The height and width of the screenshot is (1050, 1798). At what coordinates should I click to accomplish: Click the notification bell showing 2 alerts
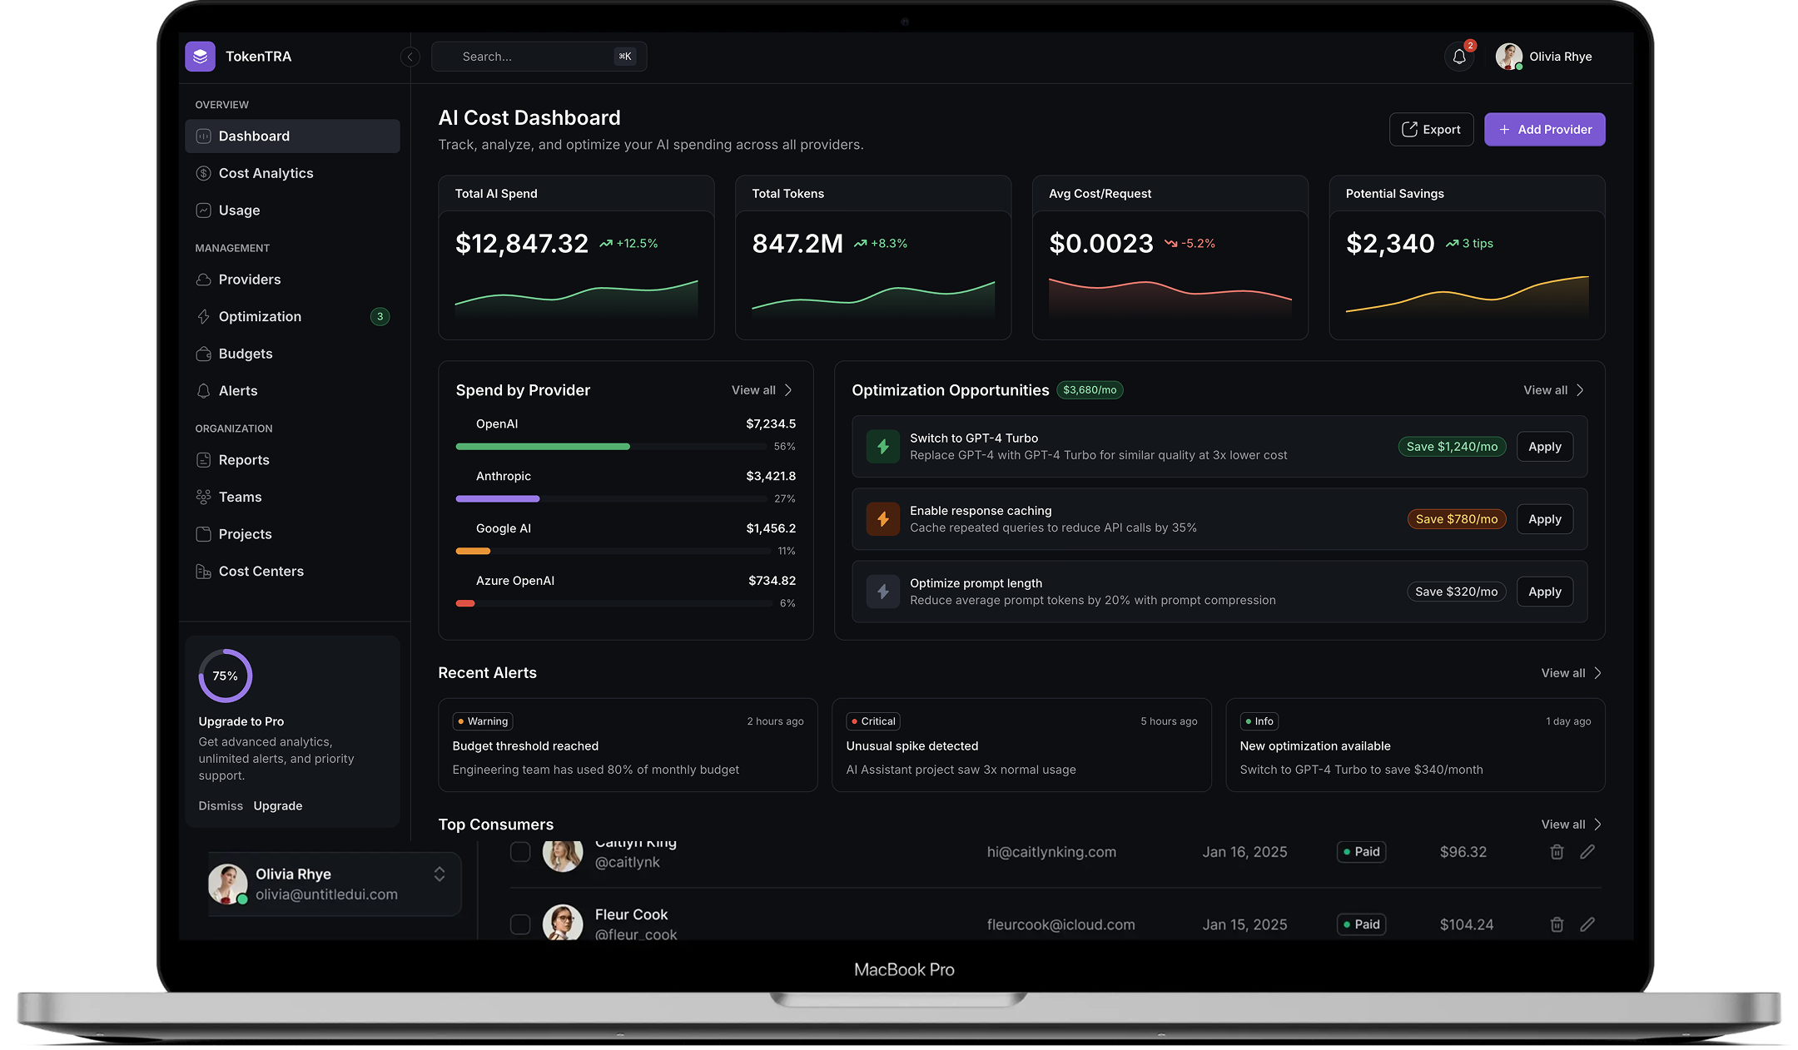(1459, 56)
